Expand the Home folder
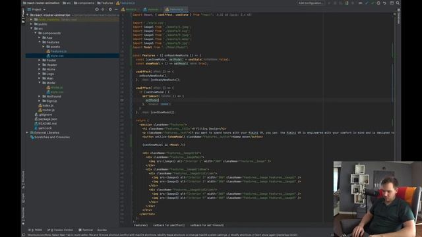 point(40,69)
